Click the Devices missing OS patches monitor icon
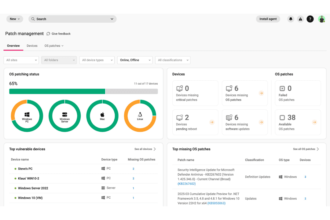 click(x=229, y=88)
